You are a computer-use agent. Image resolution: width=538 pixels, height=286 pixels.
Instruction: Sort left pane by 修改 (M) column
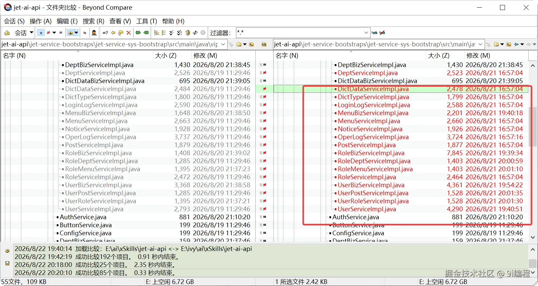coord(223,55)
